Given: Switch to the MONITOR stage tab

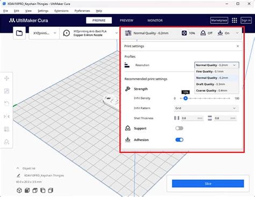Looking at the screenshot, I should [x=155, y=20].
